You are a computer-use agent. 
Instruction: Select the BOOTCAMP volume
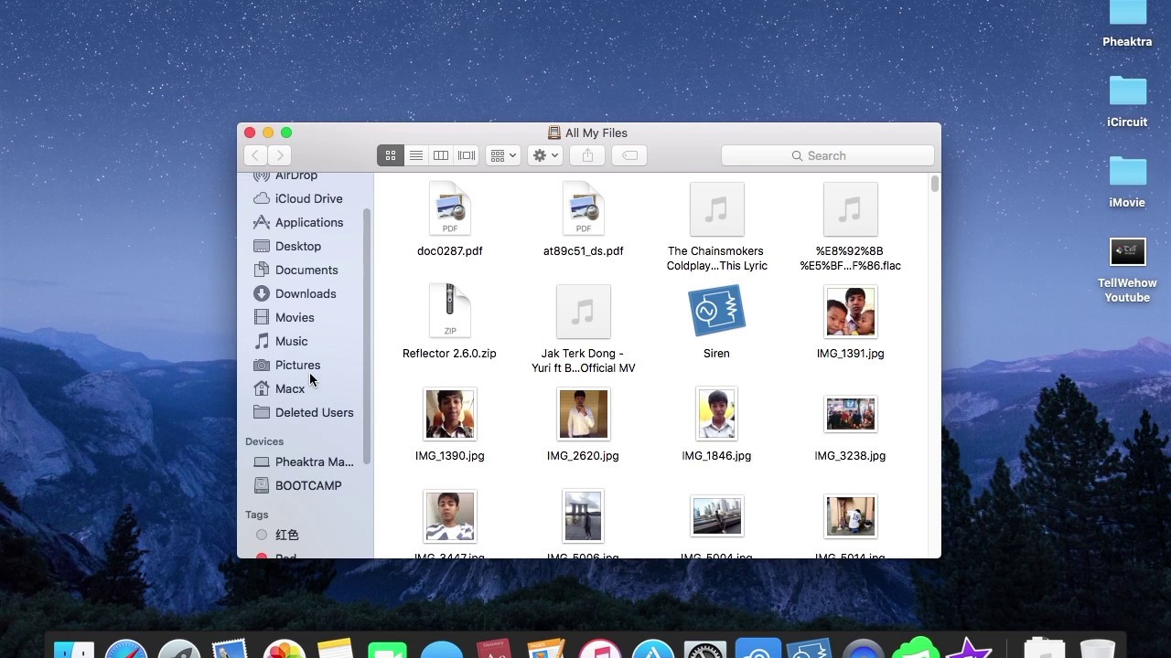pyautogui.click(x=307, y=485)
